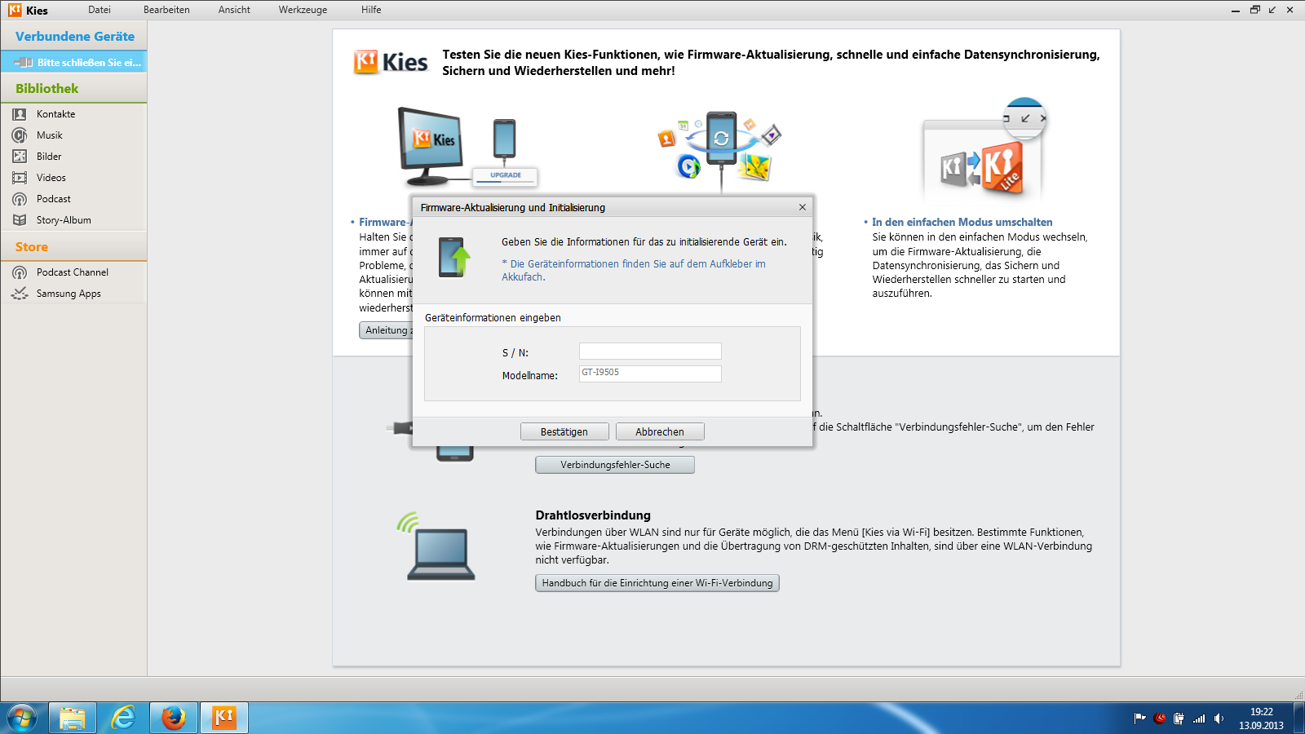
Task: Launch Internet Explorer from taskbar
Action: 123,719
